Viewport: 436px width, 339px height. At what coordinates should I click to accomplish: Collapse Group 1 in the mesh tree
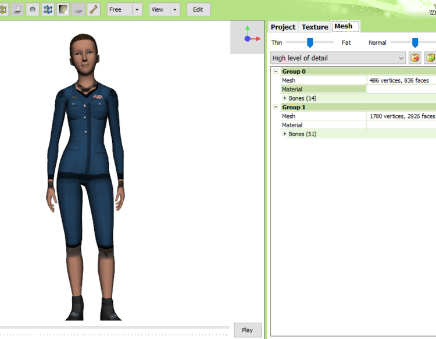[276, 107]
